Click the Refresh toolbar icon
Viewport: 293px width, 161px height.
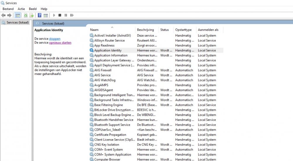(26, 15)
